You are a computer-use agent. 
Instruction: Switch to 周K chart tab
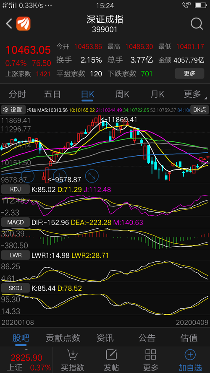coord(122,94)
